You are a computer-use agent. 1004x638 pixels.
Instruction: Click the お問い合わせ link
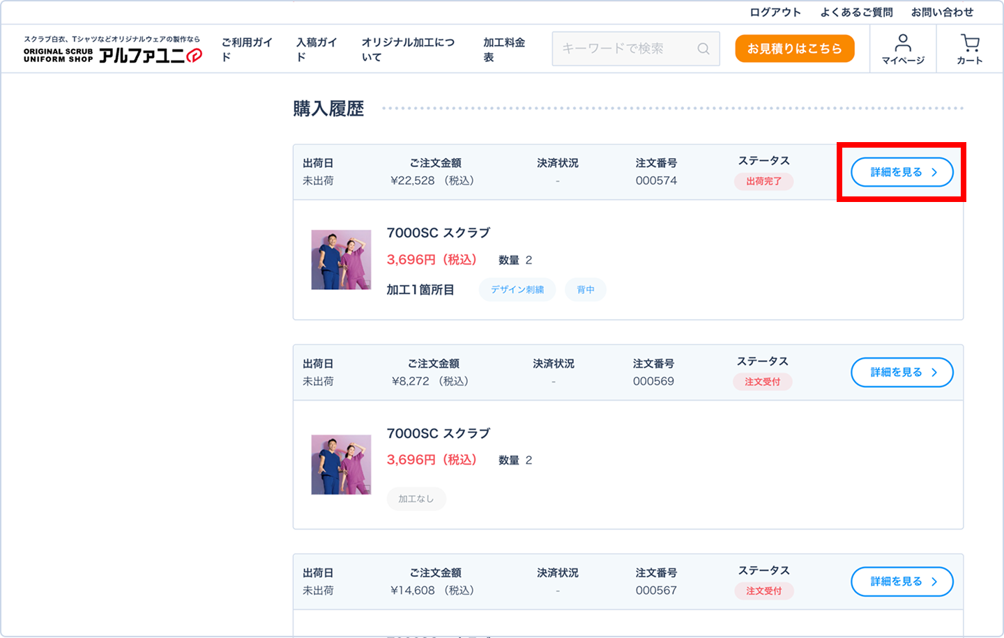pyautogui.click(x=942, y=13)
